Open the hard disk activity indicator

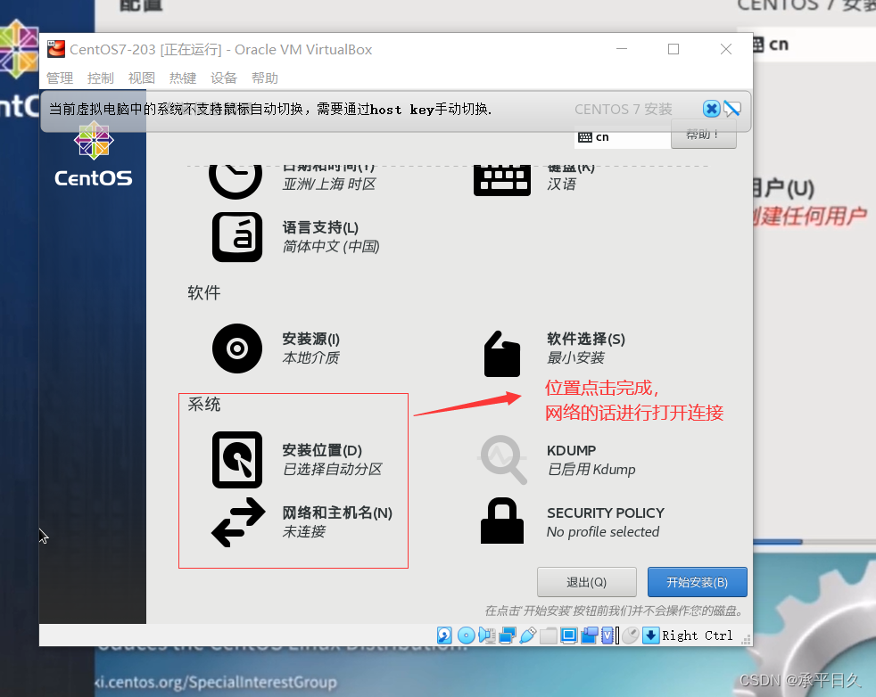point(445,635)
